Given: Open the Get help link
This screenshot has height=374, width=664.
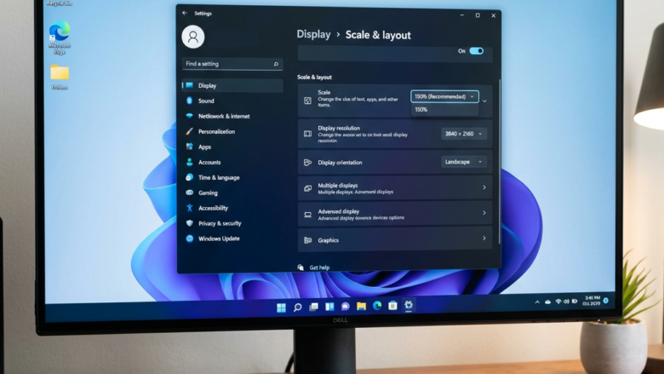Looking at the screenshot, I should pos(319,268).
